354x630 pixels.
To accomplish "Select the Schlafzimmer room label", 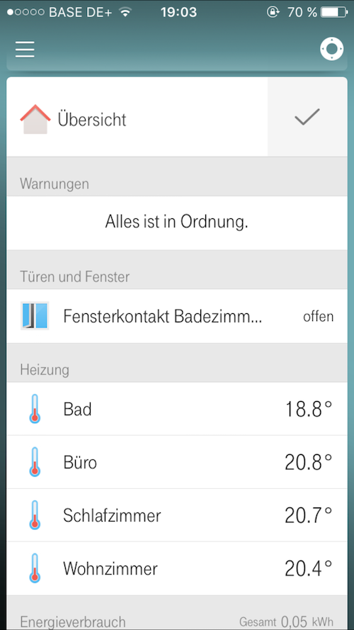I will [x=112, y=515].
